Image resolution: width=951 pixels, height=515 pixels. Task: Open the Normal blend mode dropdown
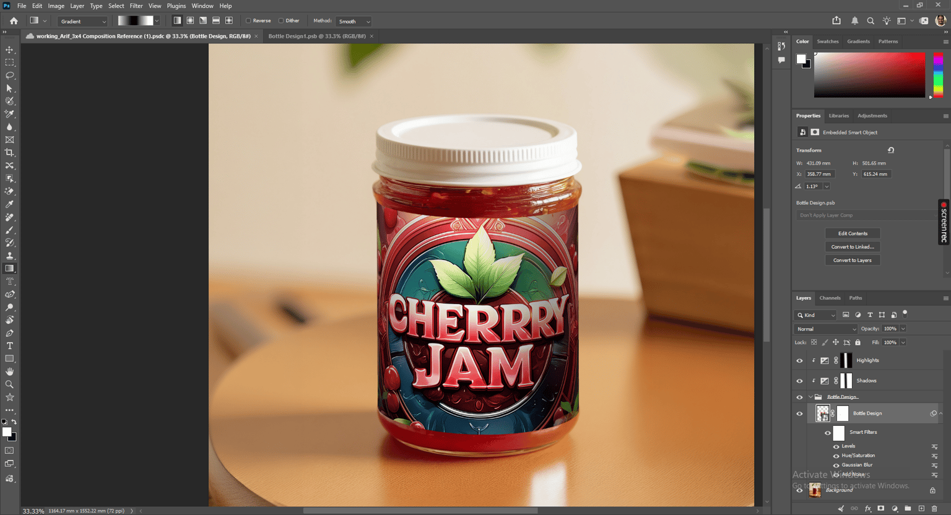[825, 329]
